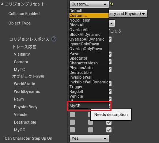Click the Pawn object response label
Screen dimensions: 159x143
(x=19, y=99)
